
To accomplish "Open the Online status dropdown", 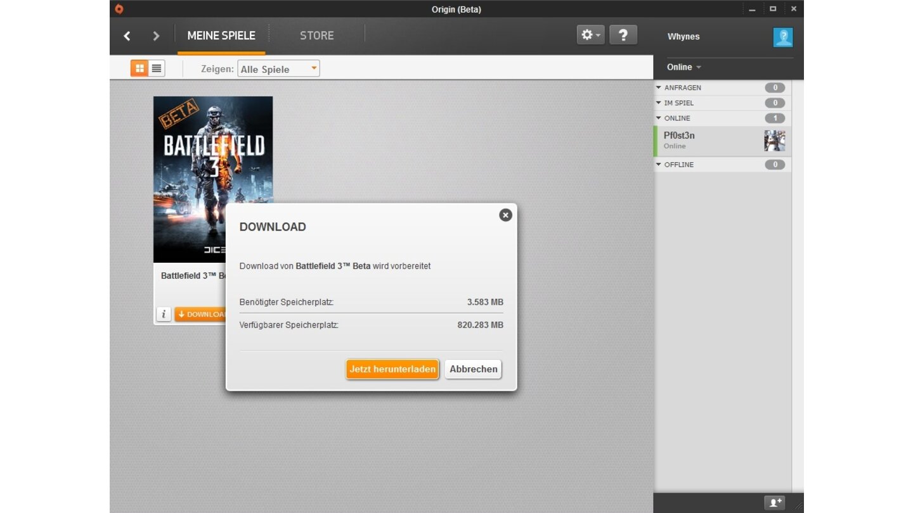I will [x=684, y=67].
